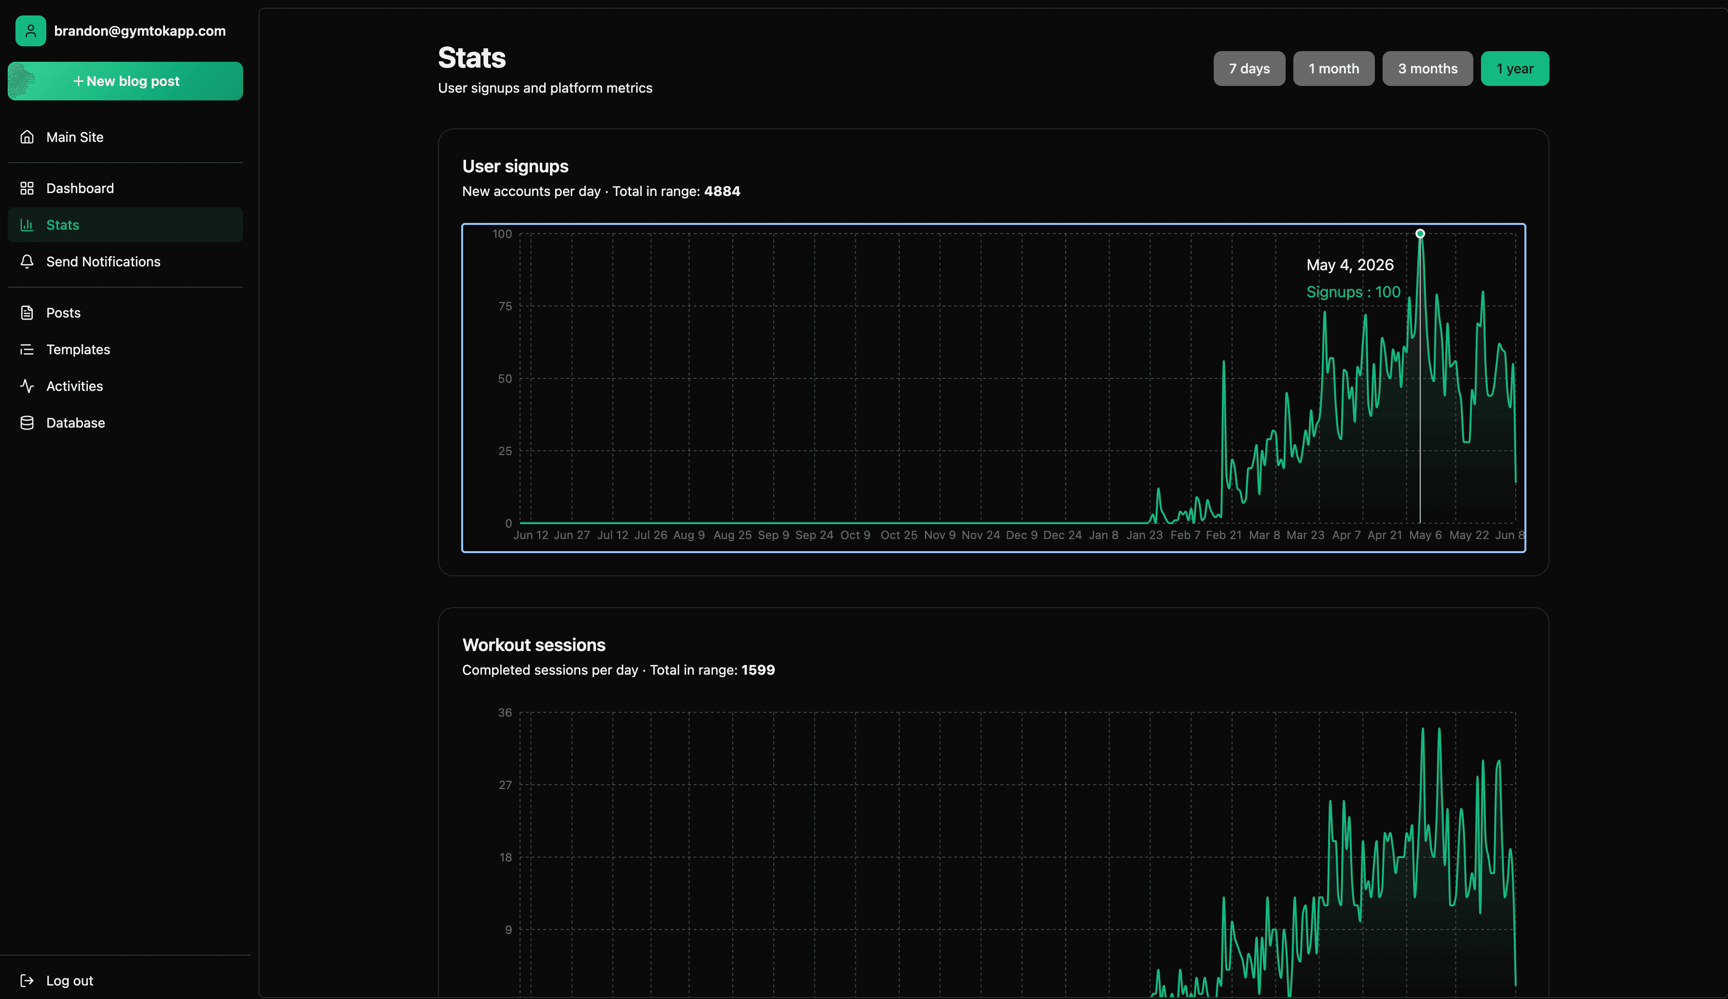Open the Templates section
This screenshot has width=1728, height=999.
125,349
